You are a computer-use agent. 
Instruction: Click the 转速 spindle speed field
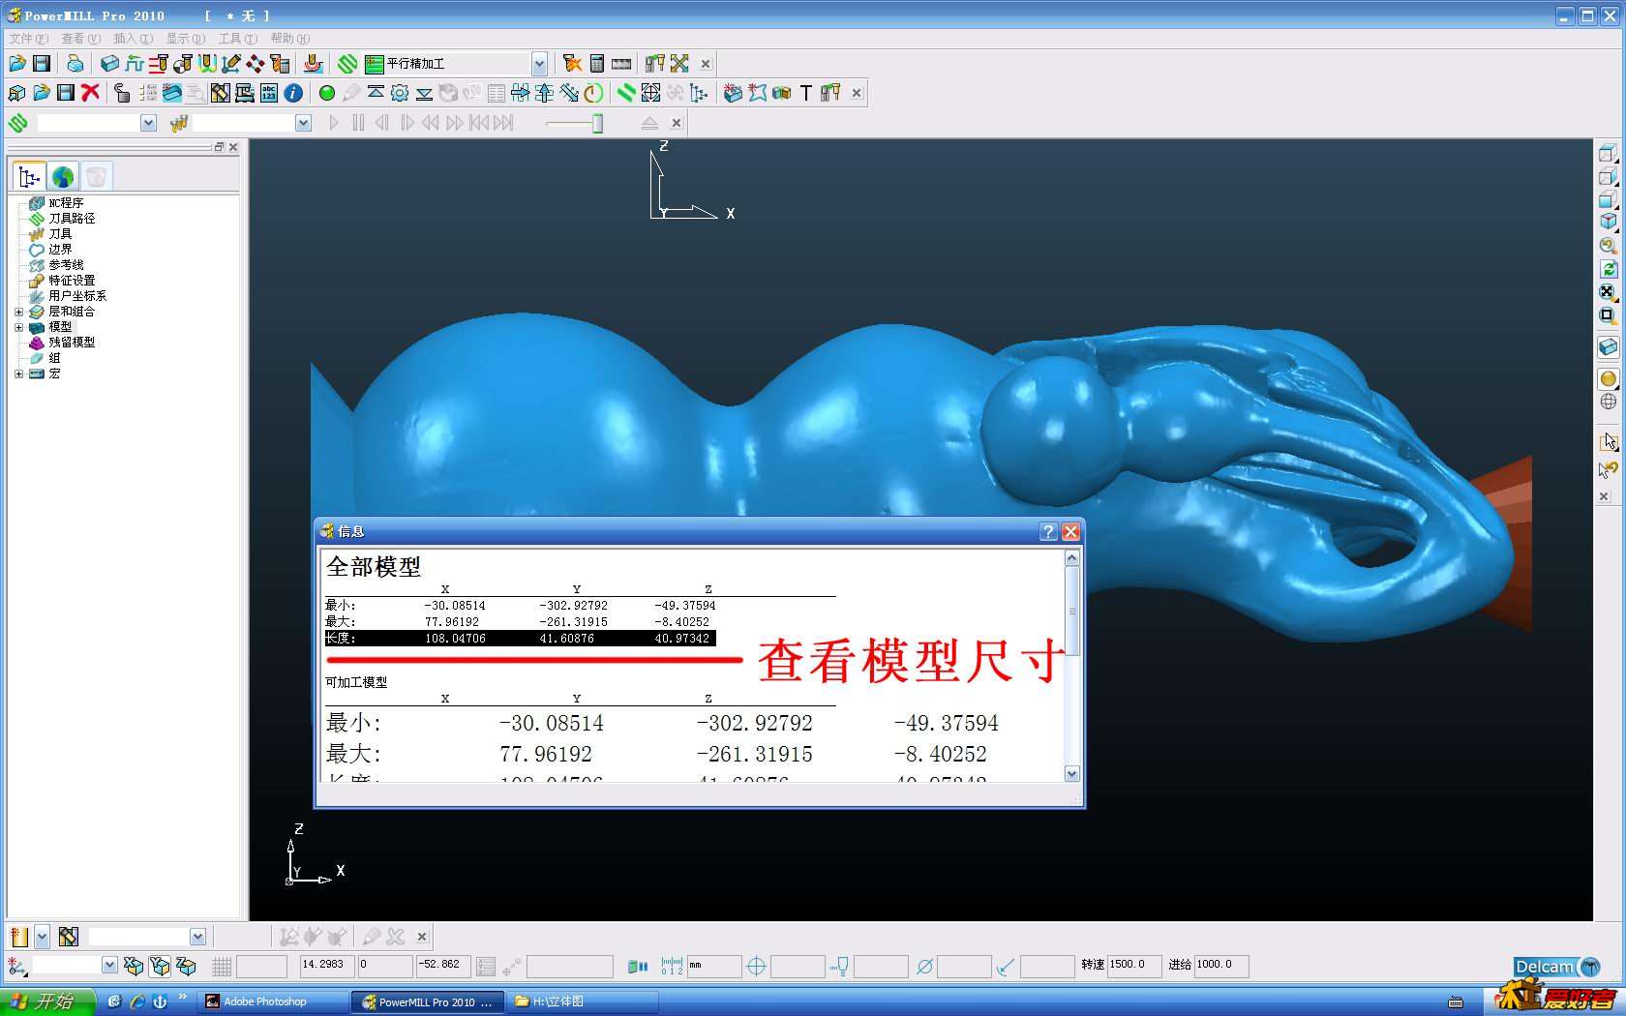point(1134,966)
